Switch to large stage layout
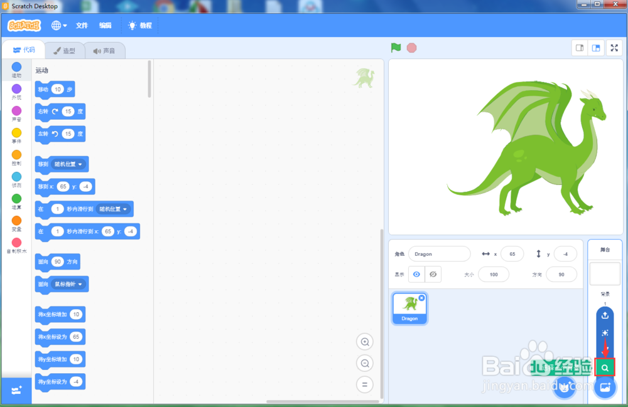Image resolution: width=628 pixels, height=407 pixels. [x=596, y=48]
